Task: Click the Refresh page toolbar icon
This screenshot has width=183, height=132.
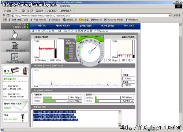Action: pyautogui.click(x=27, y=11)
